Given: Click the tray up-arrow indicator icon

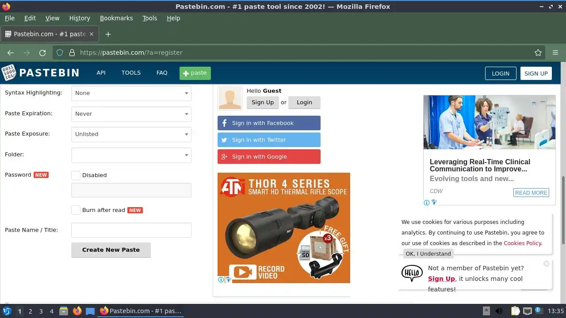Looking at the screenshot, I should (486, 311).
